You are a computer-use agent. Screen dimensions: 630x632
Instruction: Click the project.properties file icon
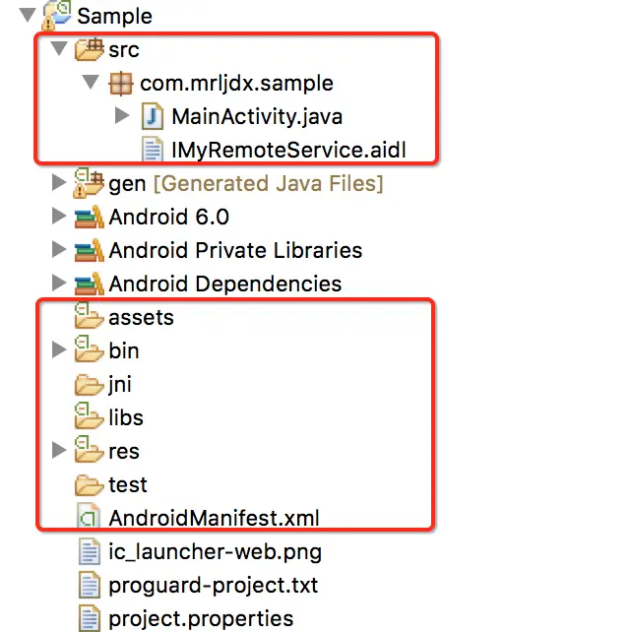click(x=89, y=618)
